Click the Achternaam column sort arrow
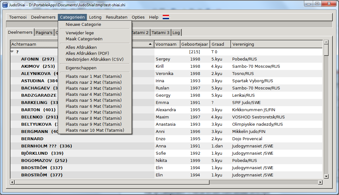Image resolution: width=339 pixels, height=195 pixels. click(150, 44)
